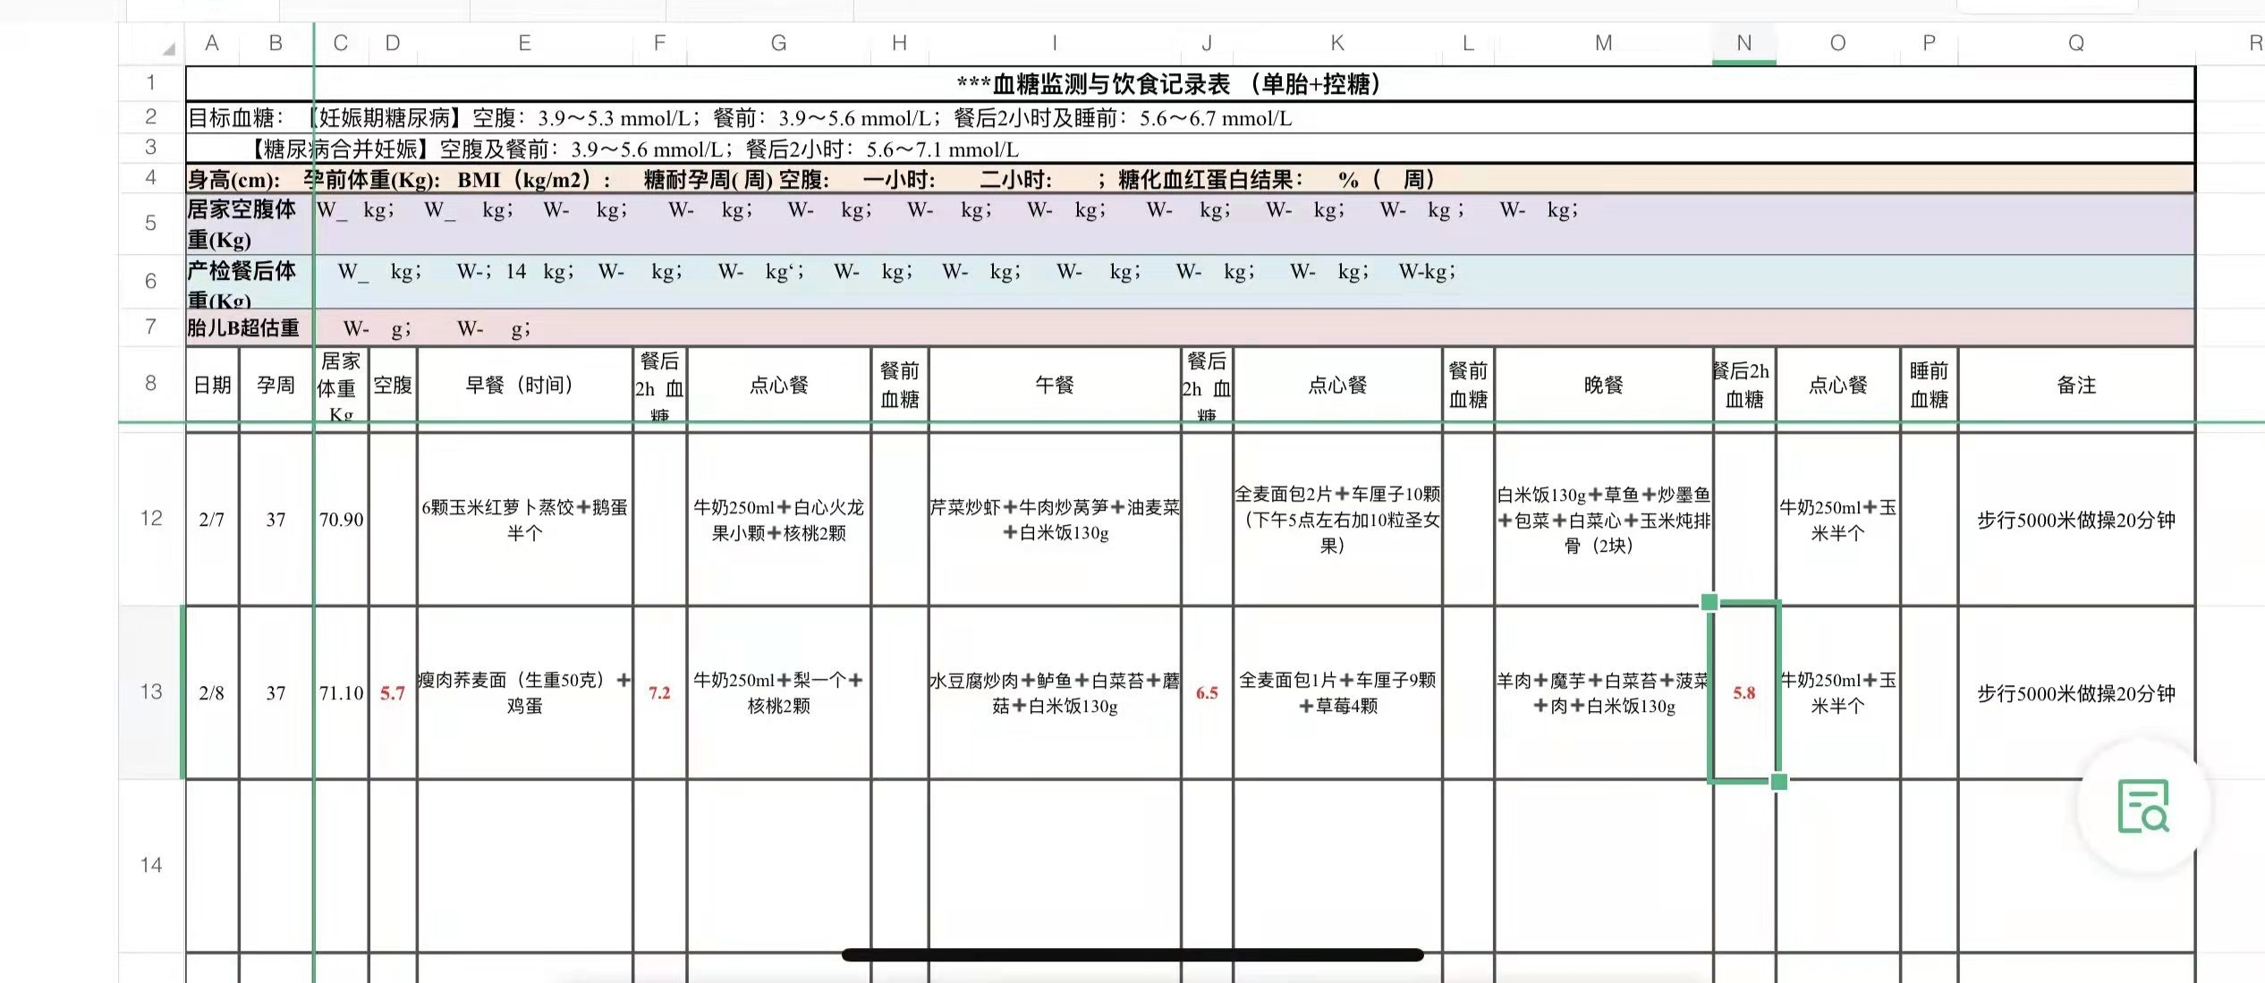This screenshot has width=2265, height=983.
Task: Select row 12 header
Action: point(151,518)
